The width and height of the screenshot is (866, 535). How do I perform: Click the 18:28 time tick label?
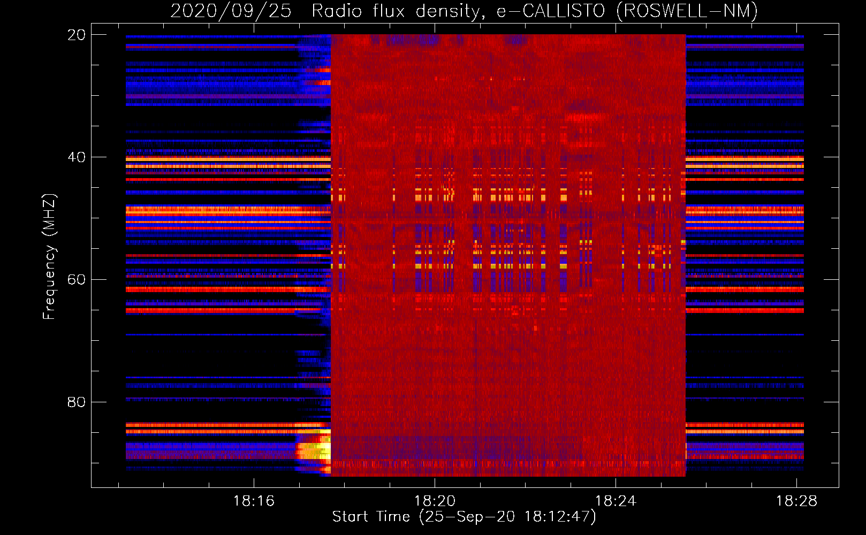(796, 501)
